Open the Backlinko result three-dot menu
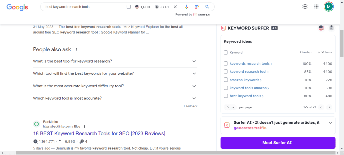Viewport: 344px width, 155px height. (x=84, y=126)
